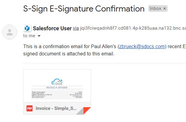Click the Inbox label tag
The width and height of the screenshot is (186, 122).
click(x=155, y=8)
